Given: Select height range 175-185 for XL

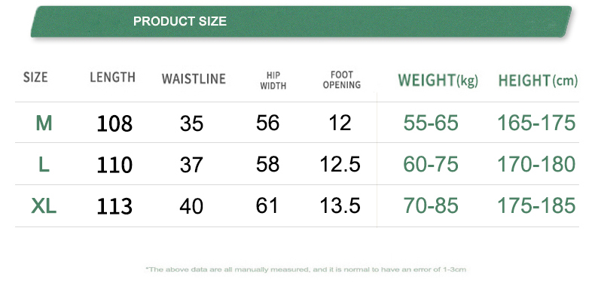Looking at the screenshot, I should (x=536, y=205).
